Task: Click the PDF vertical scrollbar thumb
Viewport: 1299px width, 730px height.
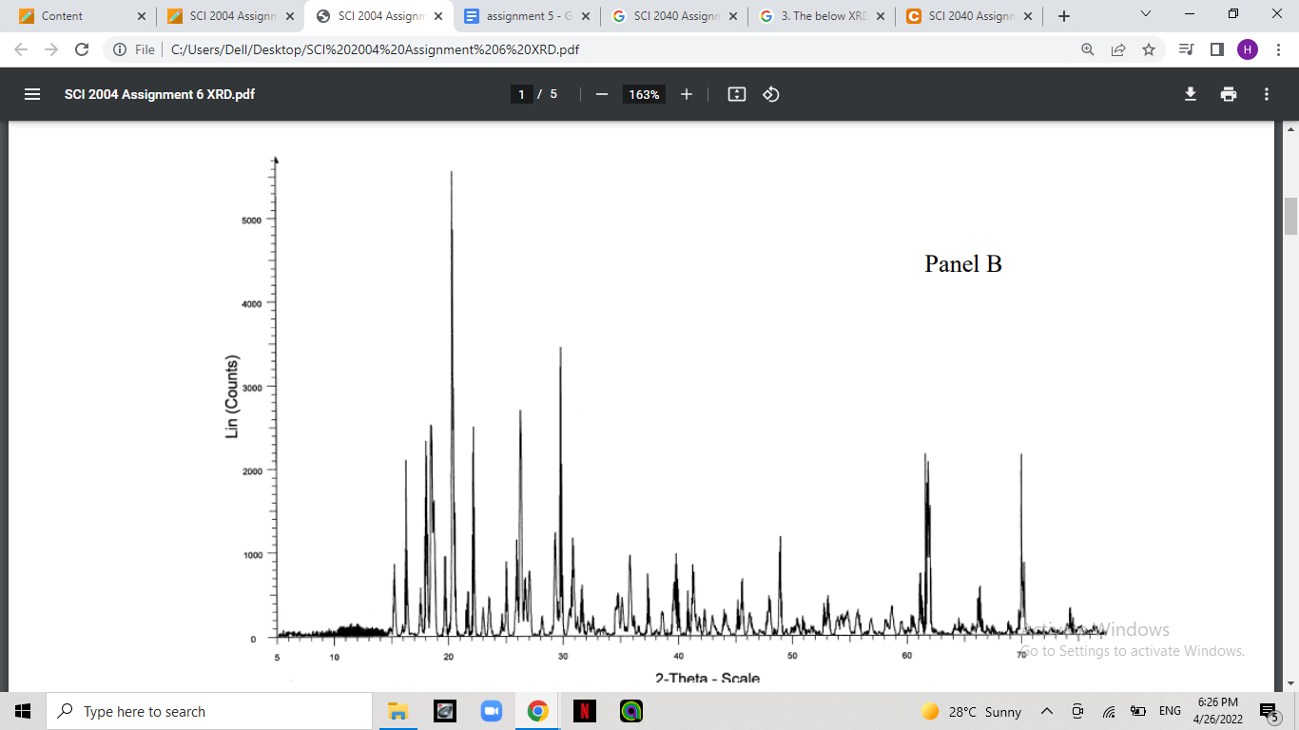Action: [1290, 216]
